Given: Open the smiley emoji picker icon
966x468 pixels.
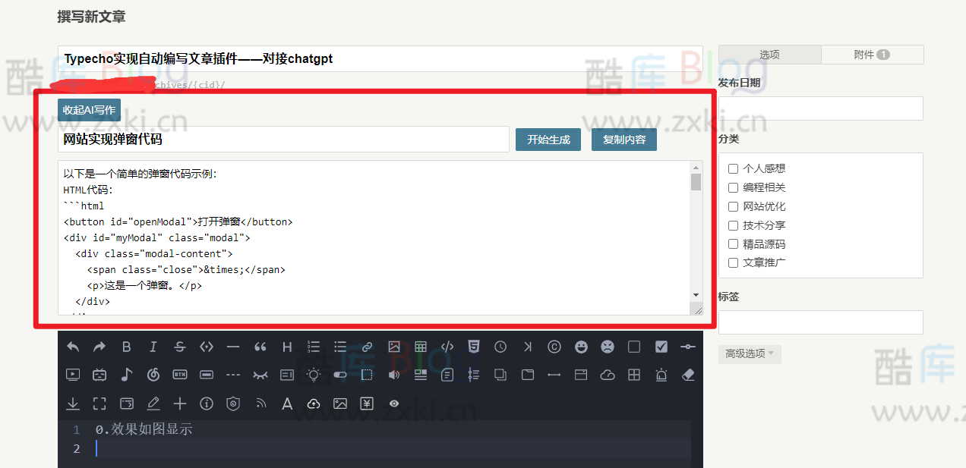Looking at the screenshot, I should tap(581, 347).
